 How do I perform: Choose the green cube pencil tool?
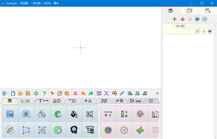(58, 114)
